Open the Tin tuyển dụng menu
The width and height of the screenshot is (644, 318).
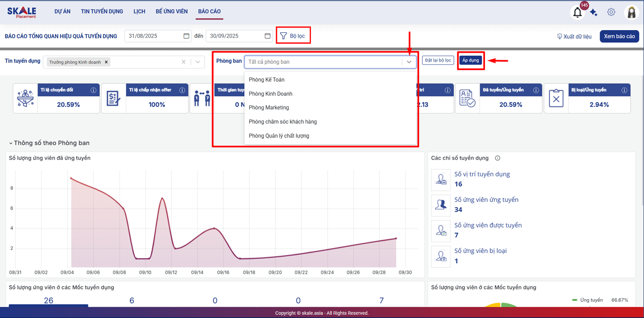pos(102,11)
